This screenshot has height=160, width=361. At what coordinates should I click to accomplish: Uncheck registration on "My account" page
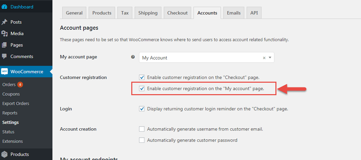coord(142,88)
